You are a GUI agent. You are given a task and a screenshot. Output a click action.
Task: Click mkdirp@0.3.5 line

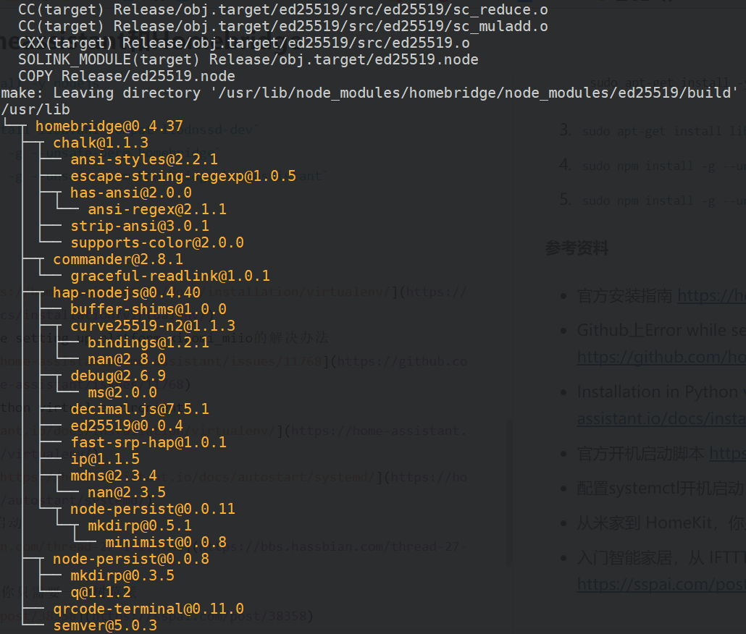pyautogui.click(x=122, y=575)
